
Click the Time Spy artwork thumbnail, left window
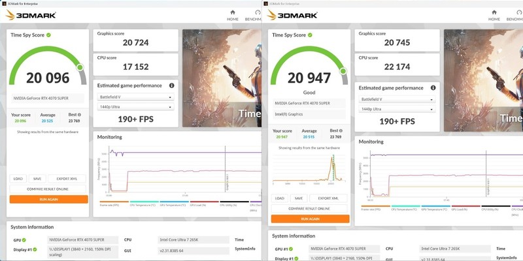pyautogui.click(x=222, y=78)
